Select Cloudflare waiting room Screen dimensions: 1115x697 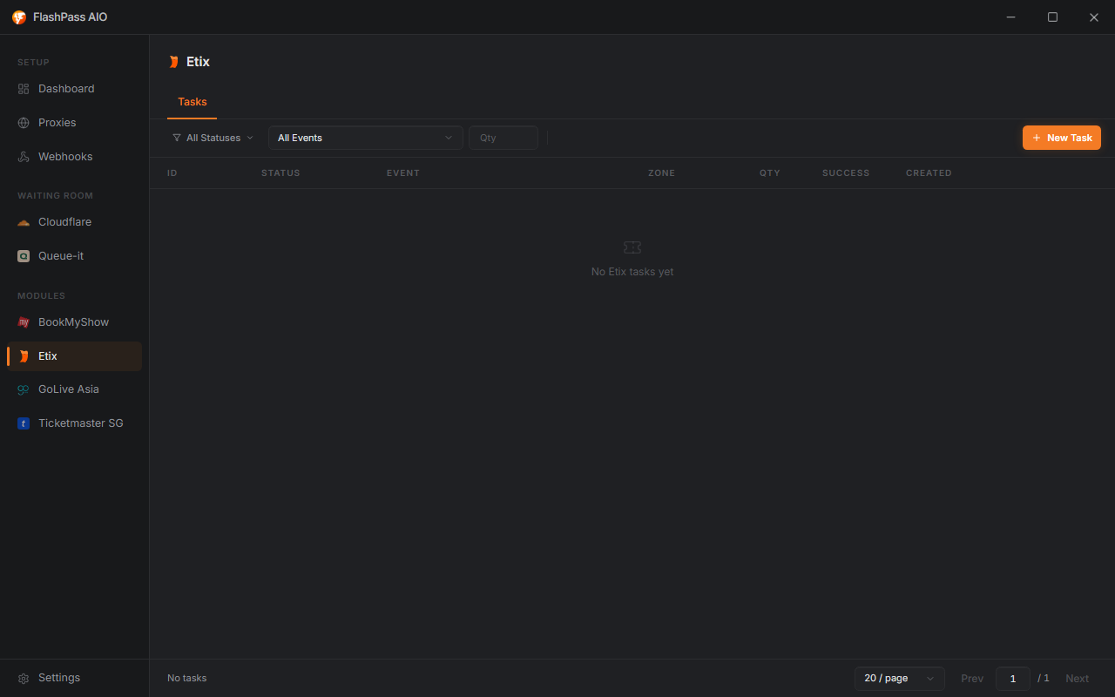coord(74,222)
